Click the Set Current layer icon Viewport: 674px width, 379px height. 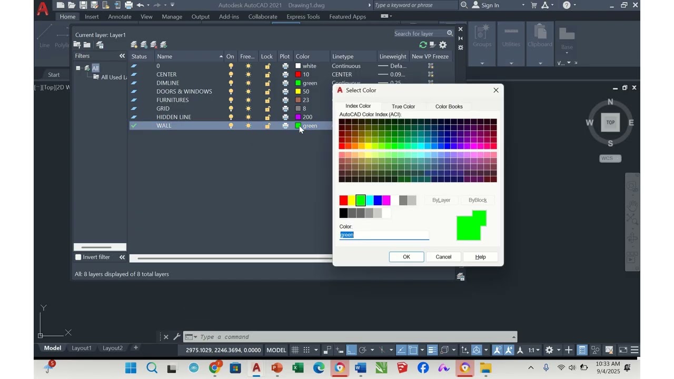tap(163, 45)
